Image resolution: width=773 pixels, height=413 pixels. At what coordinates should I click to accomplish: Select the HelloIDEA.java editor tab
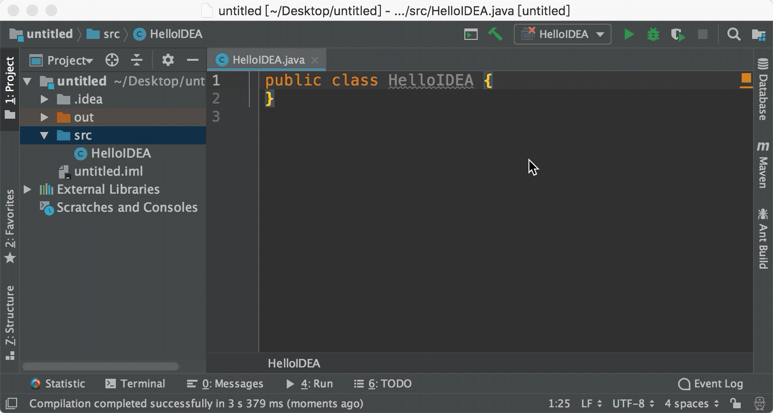[x=266, y=60]
